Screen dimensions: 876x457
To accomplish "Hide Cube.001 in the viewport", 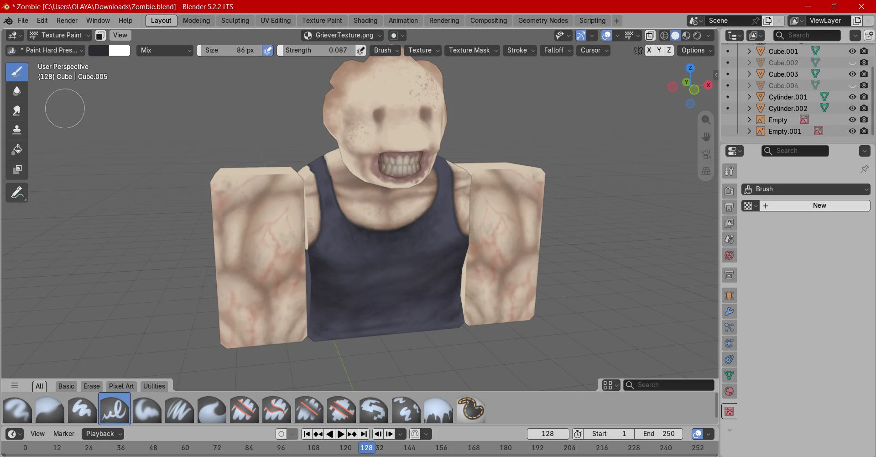I will click(852, 51).
